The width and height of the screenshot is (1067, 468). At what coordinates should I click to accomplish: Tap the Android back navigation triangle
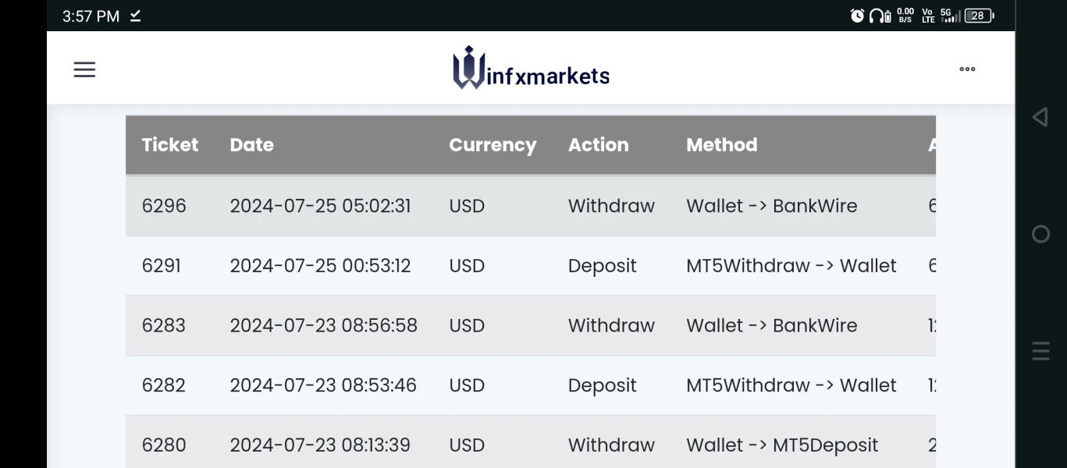click(x=1040, y=117)
